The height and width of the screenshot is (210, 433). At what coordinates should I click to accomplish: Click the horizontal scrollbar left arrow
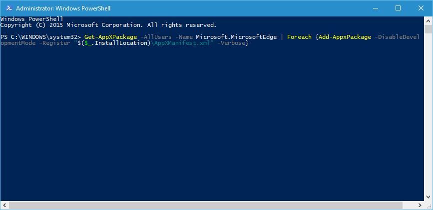4,206
